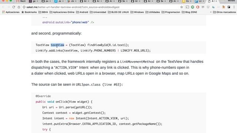Screen dimensions: 237x133
Task: Click 'Browser.EXTRA_APPLICATION_ID' in the code
Action: pyautogui.click(x=92, y=124)
